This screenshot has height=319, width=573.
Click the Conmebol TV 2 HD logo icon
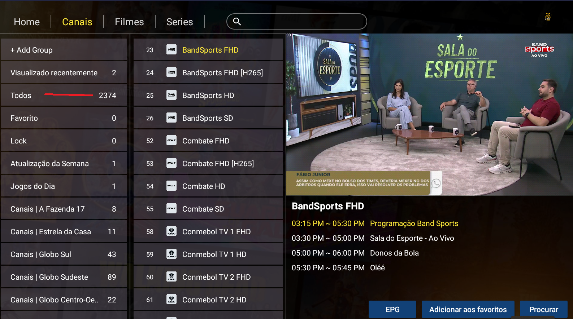[x=172, y=300]
